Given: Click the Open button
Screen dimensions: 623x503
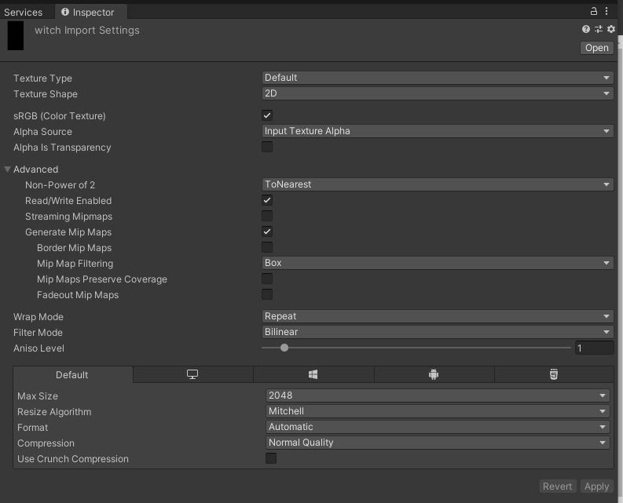Looking at the screenshot, I should coord(596,48).
